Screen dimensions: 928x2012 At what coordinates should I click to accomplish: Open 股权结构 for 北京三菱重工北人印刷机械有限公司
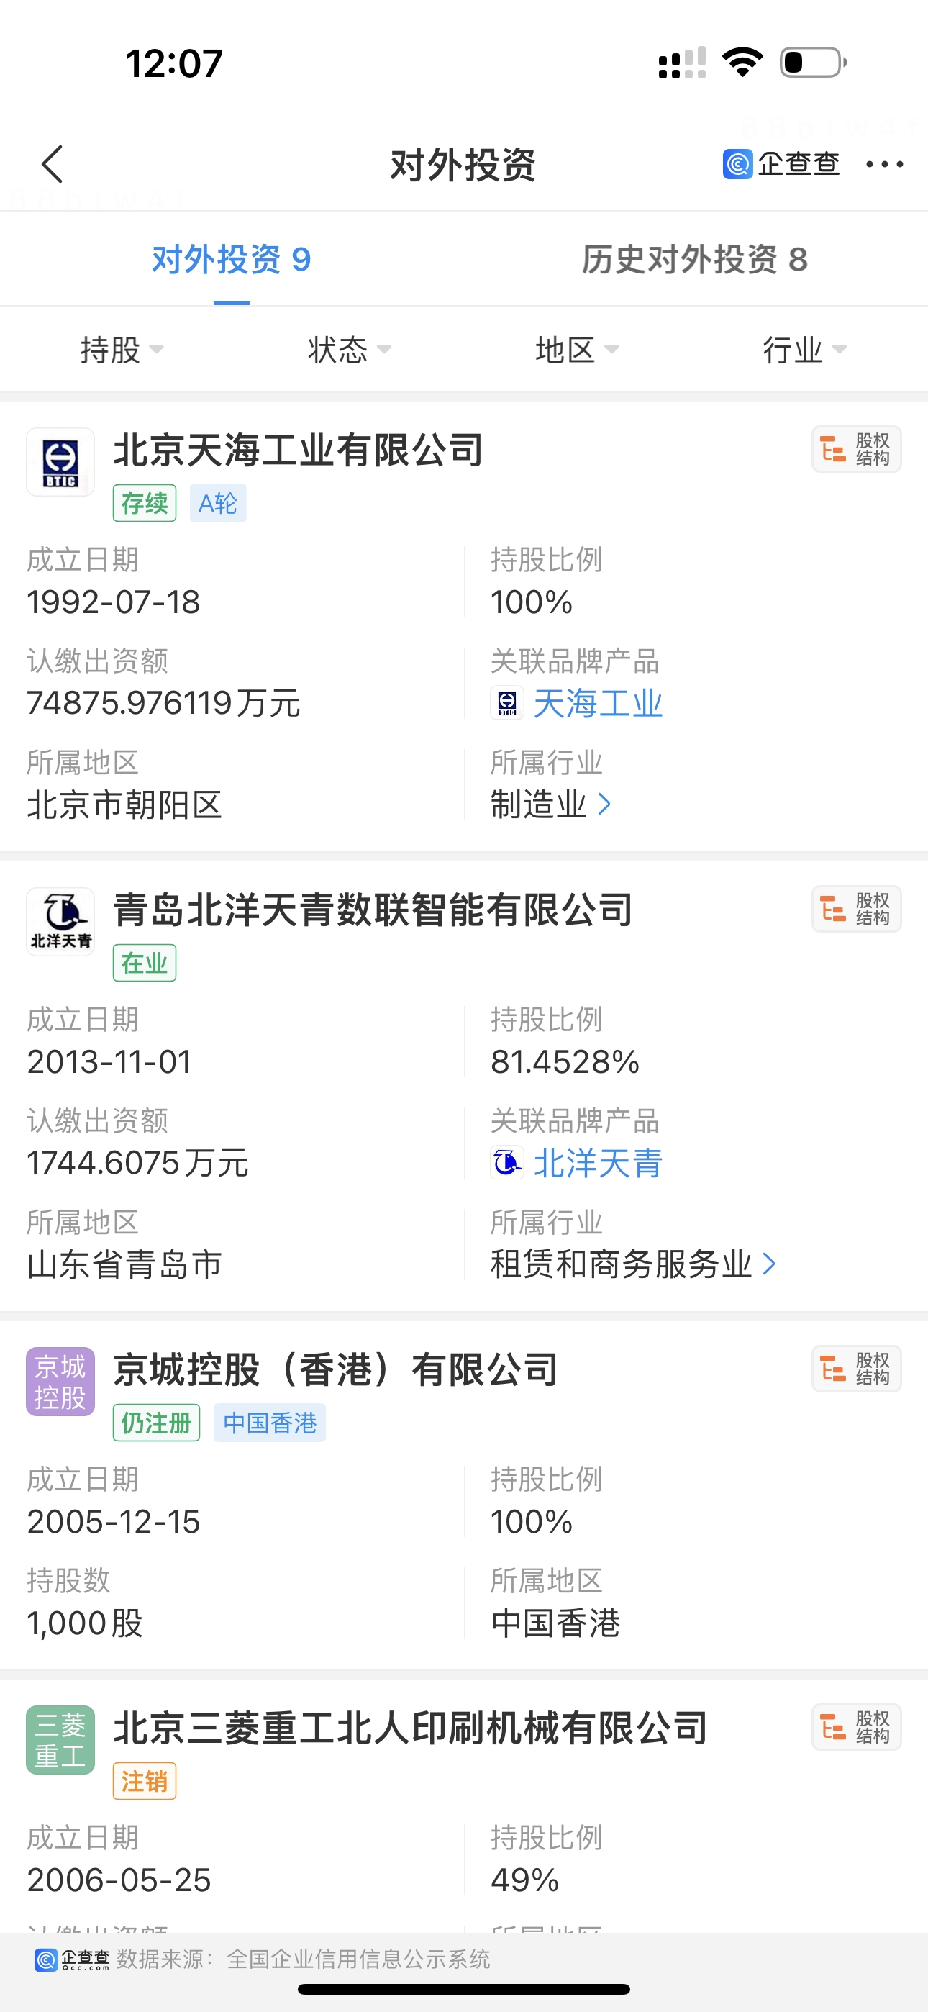point(856,1727)
